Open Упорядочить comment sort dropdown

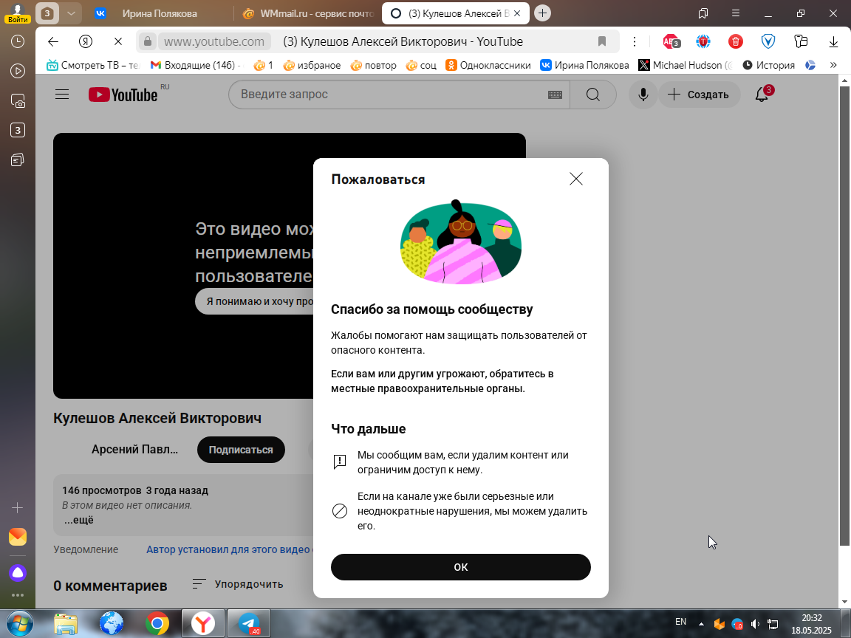238,584
